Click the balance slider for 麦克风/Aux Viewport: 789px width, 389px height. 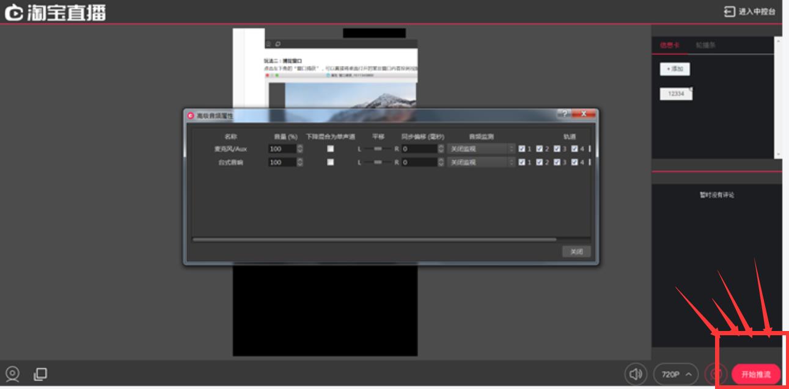(x=378, y=148)
